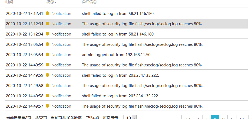This screenshot has height=119, width=252.
Task: Click severity dot of 14:49:57 log entry
Action: 48,106
